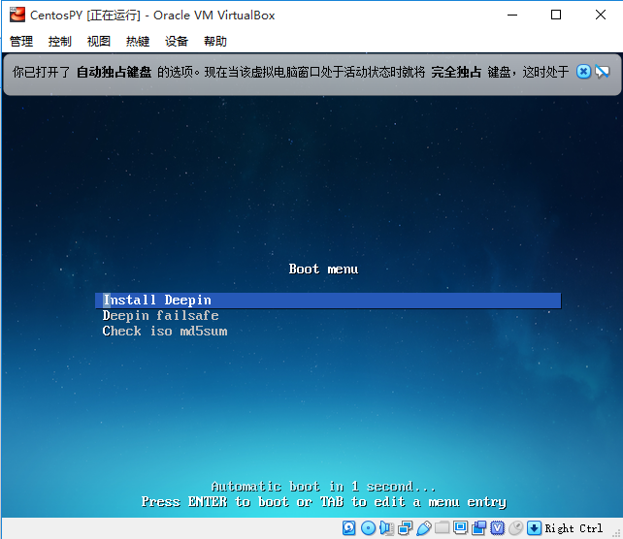This screenshot has height=539, width=623.
Task: Select the Install Deepin boot entry
Action: [x=328, y=301]
